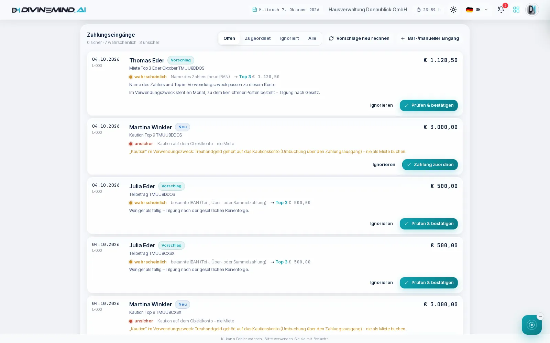This screenshot has height=343, width=550.
Task: Open Top 3 link in Julia Eder TMUU8DDOS row
Action: coord(281,203)
